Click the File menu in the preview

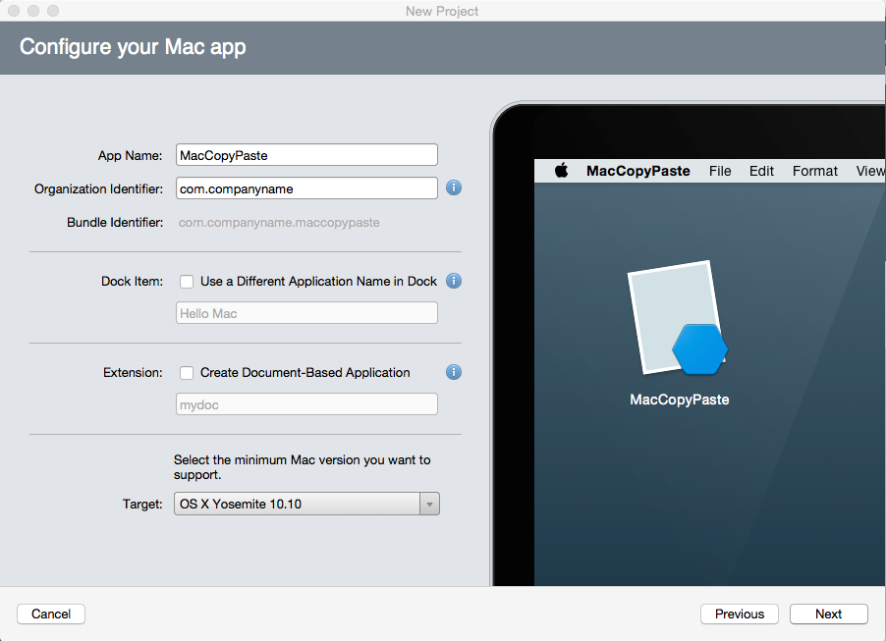(x=720, y=171)
